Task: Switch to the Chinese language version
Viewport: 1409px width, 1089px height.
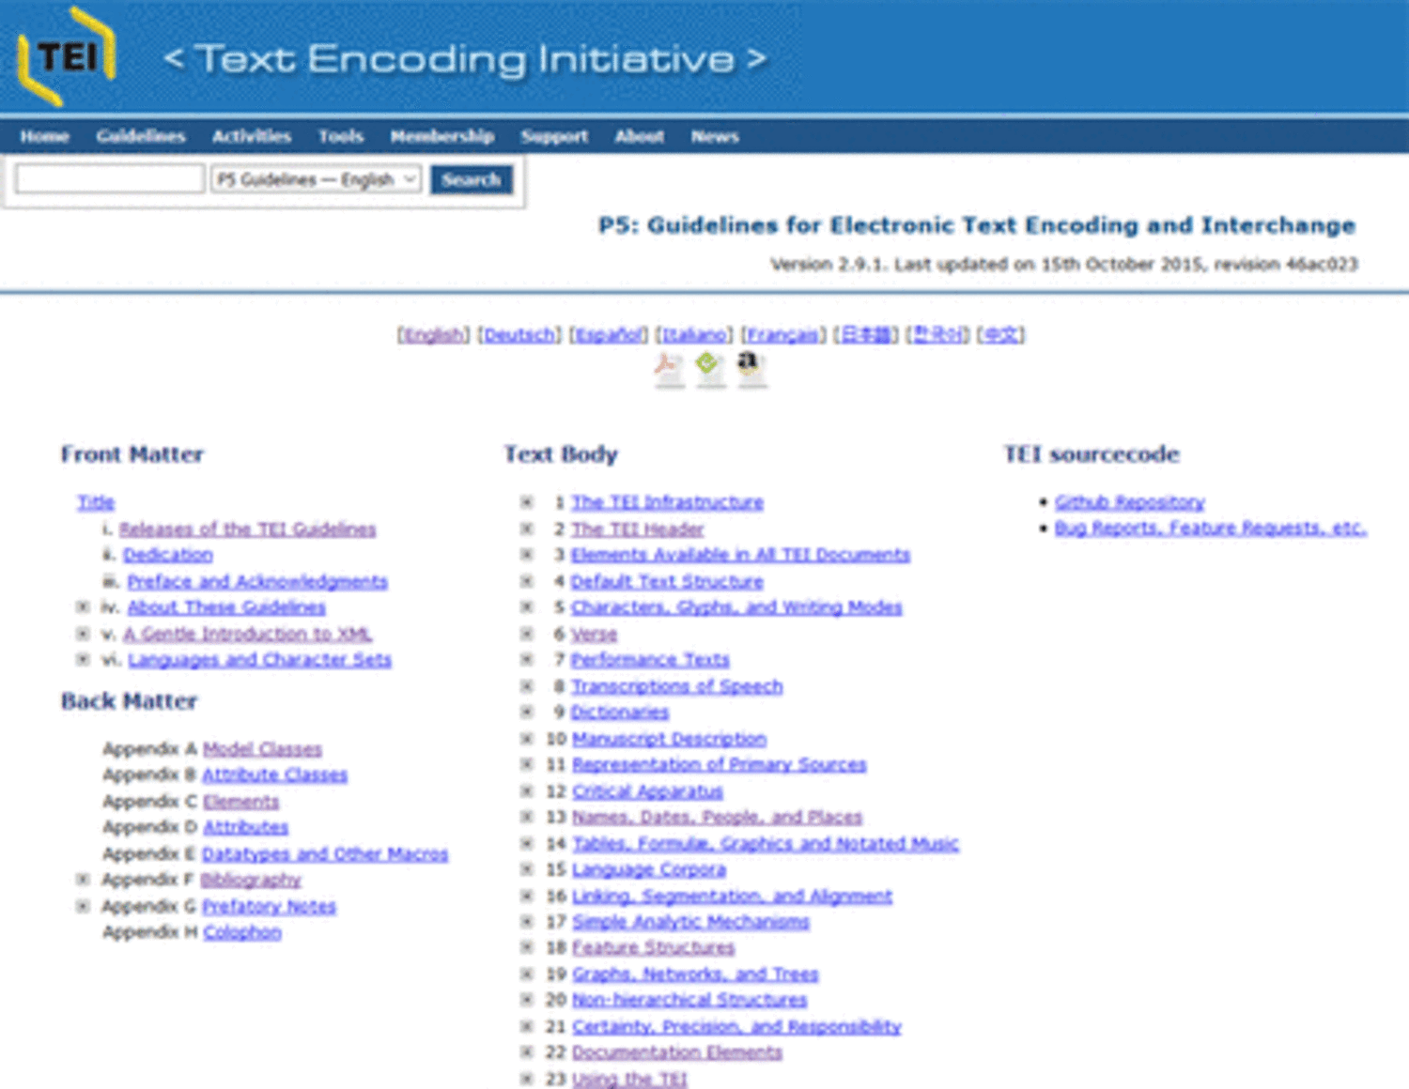Action: pyautogui.click(x=1000, y=334)
